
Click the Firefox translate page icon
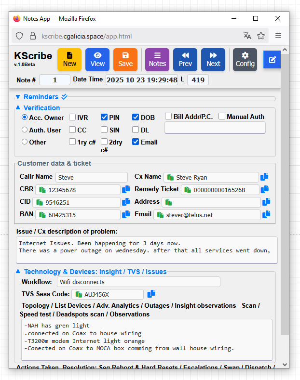(x=247, y=36)
